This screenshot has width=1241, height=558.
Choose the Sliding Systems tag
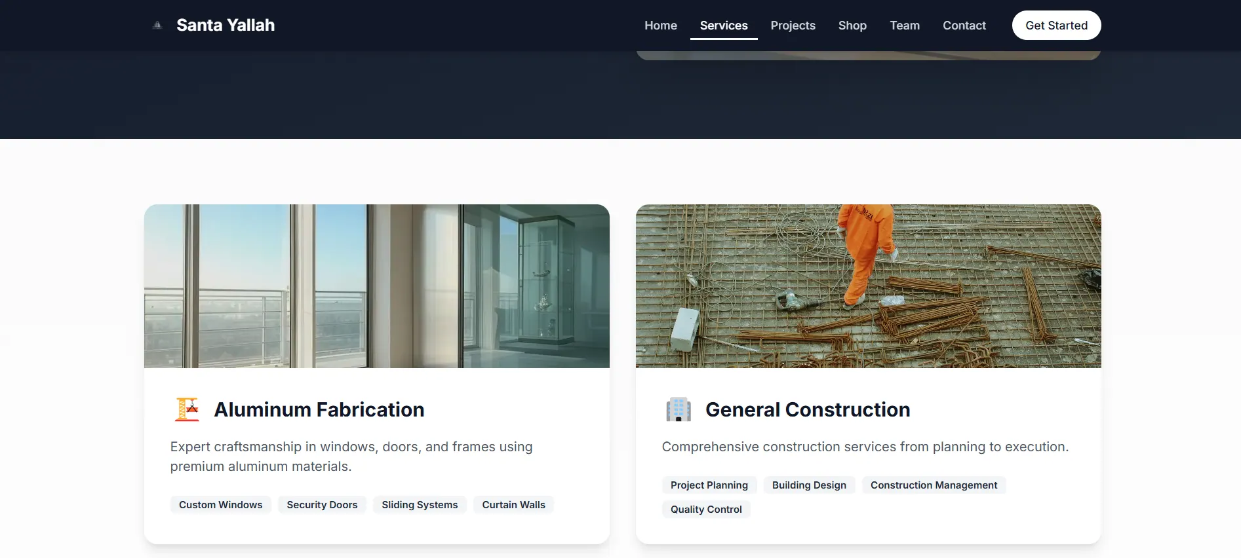tap(420, 505)
